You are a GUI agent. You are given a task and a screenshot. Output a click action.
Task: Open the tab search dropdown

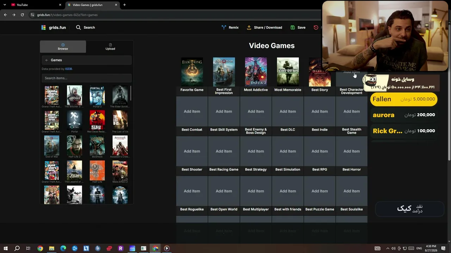(x=5, y=5)
